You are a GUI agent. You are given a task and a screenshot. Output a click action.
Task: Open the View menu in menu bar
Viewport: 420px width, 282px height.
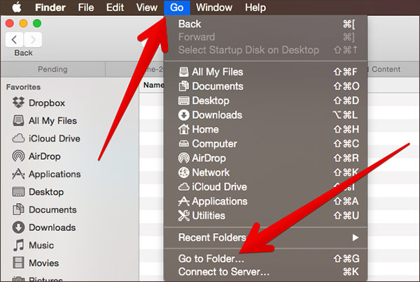point(147,8)
